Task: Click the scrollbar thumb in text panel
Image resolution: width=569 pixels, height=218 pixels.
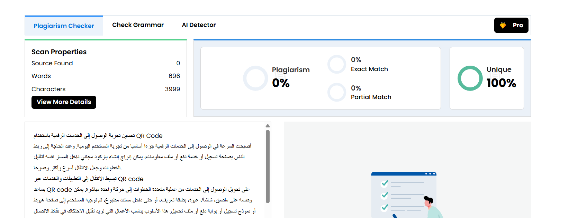Action: (x=268, y=166)
